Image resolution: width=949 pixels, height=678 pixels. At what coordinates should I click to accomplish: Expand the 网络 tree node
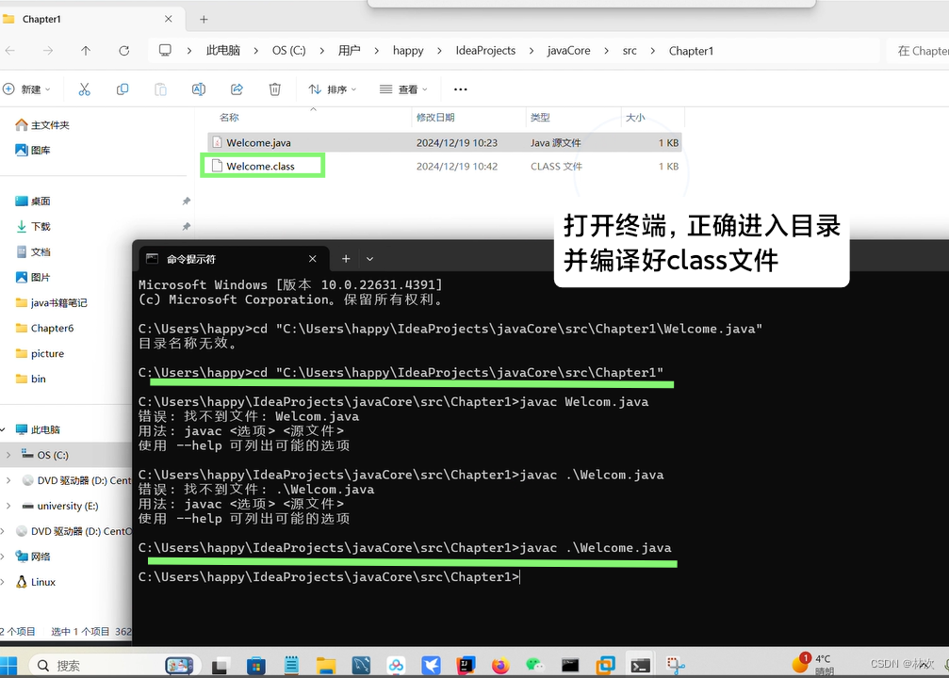[3, 557]
